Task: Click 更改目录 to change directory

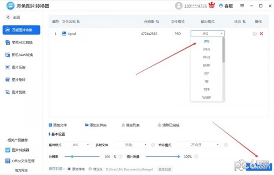Action: click(x=164, y=169)
